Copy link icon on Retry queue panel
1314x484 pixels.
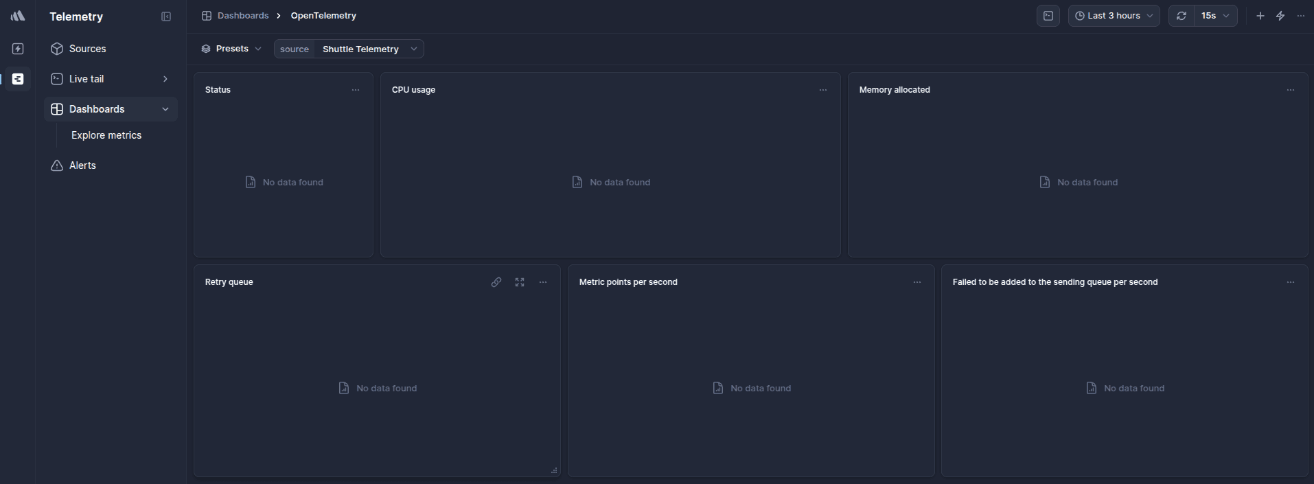click(x=496, y=282)
